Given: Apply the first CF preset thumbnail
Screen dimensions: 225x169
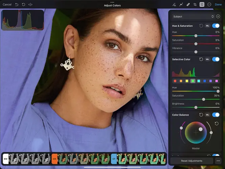Looking at the screenshot, I should 122,159.
